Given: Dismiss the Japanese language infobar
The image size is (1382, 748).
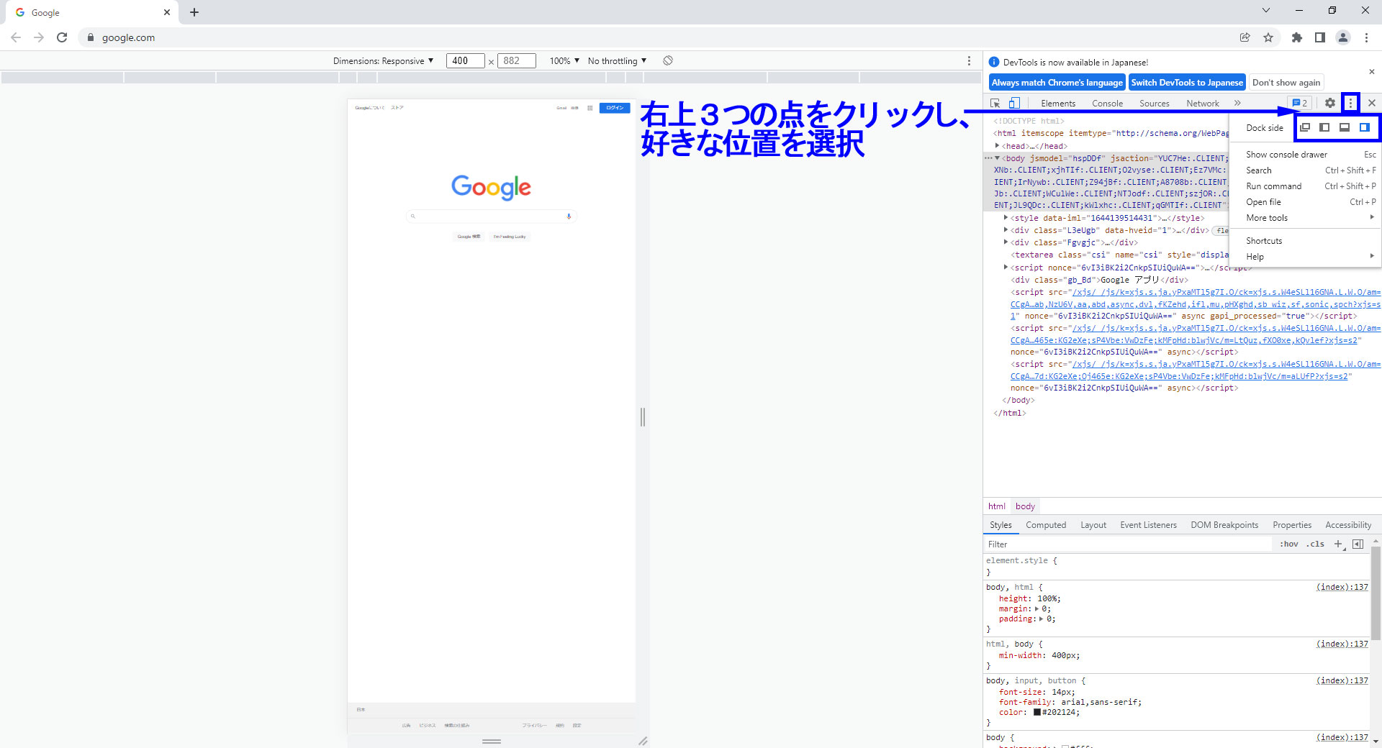Looking at the screenshot, I should click(1371, 71).
